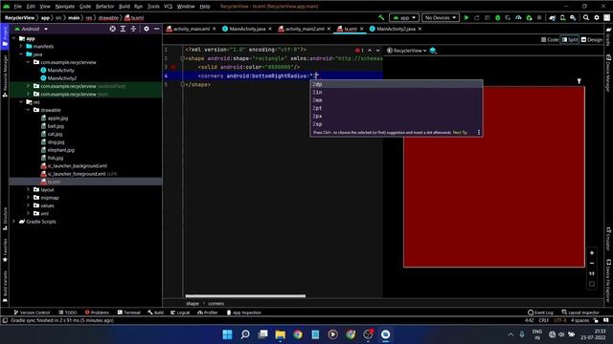Select MainActivity2 class in tree
613x344 pixels.
point(58,78)
